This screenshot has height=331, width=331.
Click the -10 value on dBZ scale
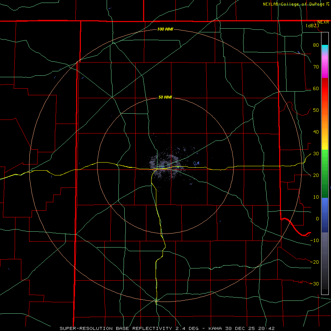(314, 240)
